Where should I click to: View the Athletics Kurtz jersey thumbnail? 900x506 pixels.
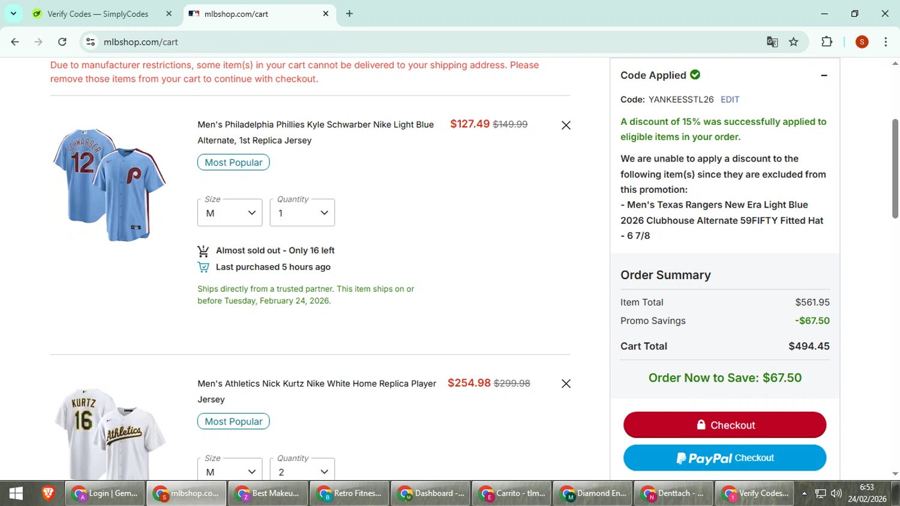(109, 433)
